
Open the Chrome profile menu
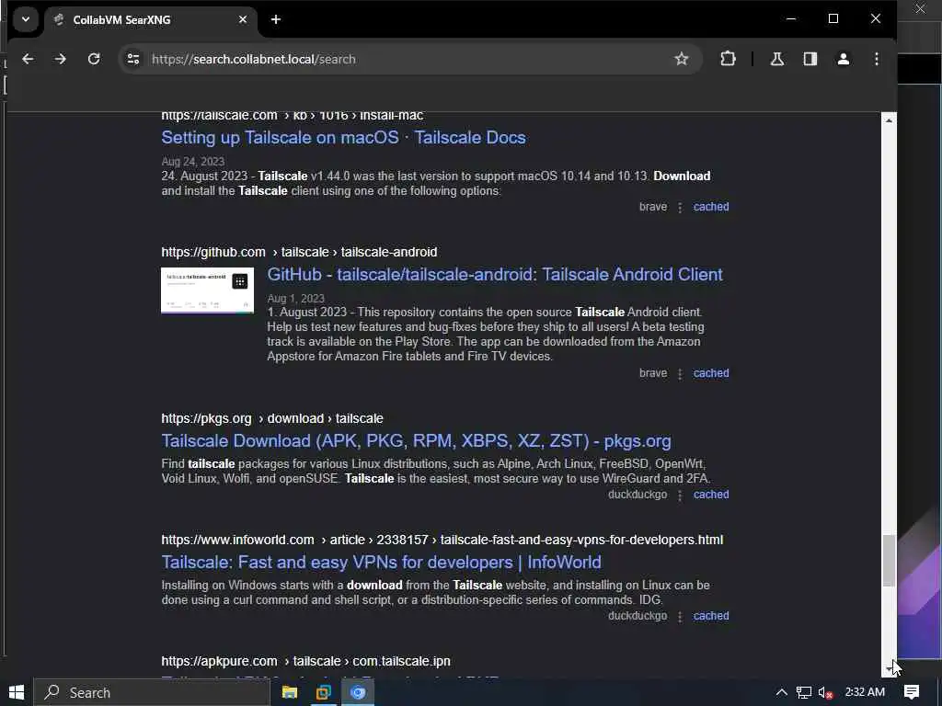tap(843, 59)
